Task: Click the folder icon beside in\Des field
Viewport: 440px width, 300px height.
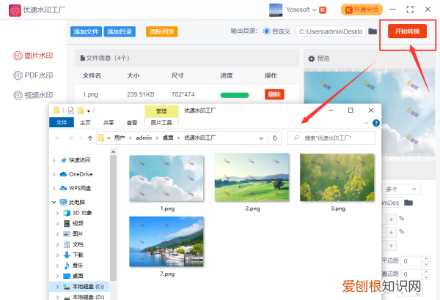Action: pos(408,203)
